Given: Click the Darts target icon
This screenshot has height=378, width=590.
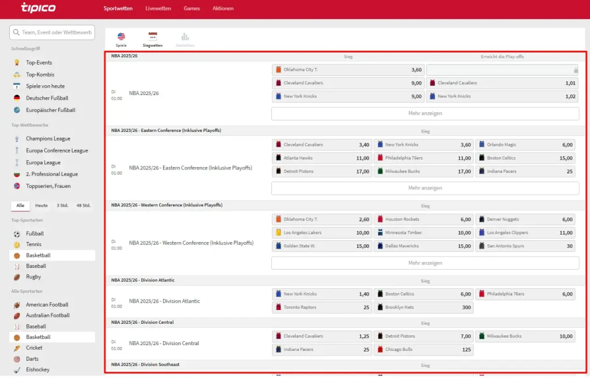Looking at the screenshot, I should [x=17, y=359].
